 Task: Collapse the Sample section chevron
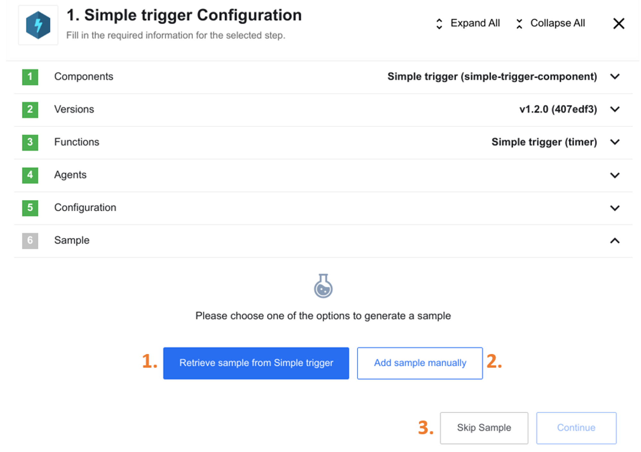point(615,241)
